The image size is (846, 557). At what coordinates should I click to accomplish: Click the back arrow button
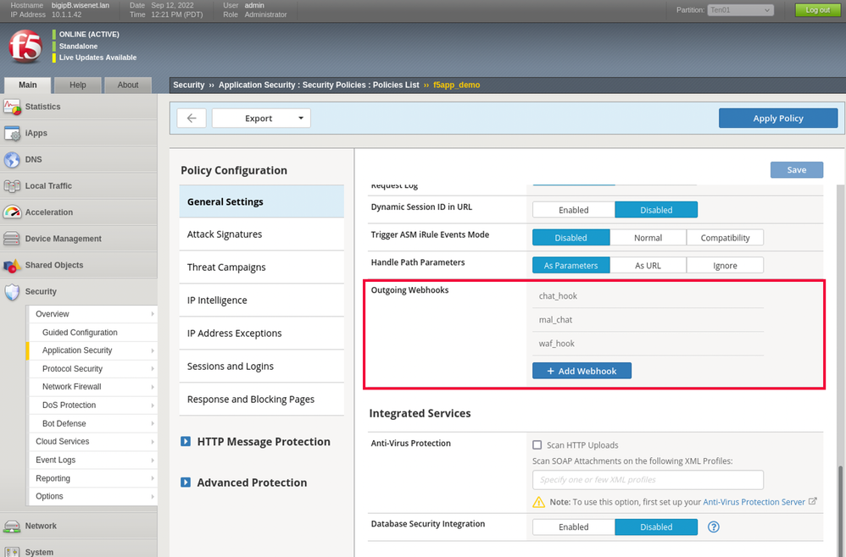192,119
